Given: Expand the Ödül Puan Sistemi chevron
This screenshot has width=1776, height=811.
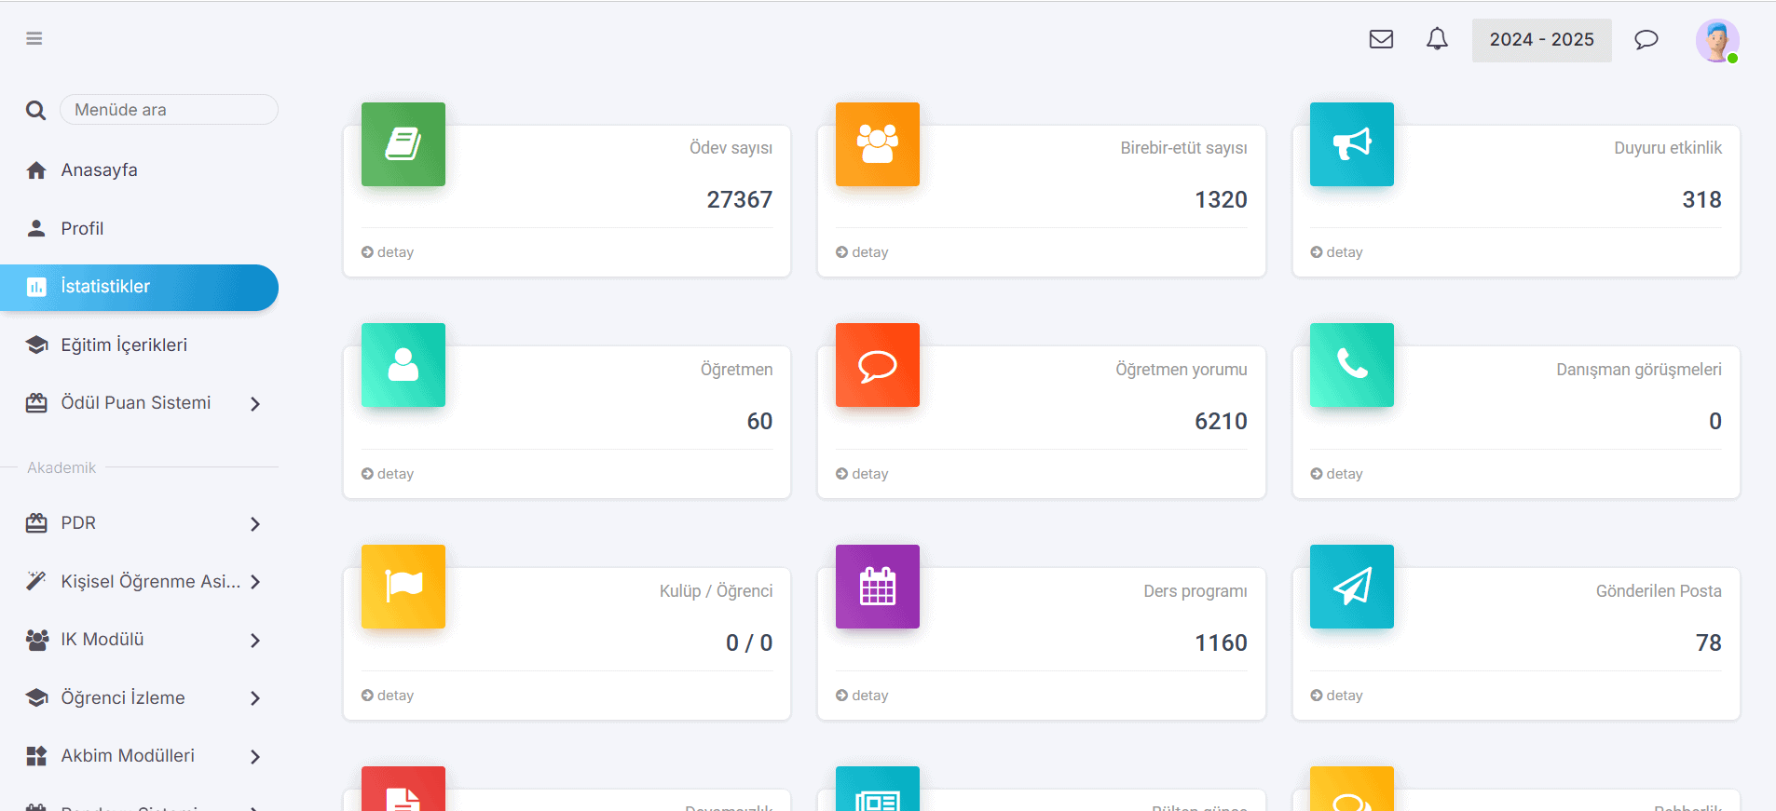Looking at the screenshot, I should coord(255,404).
